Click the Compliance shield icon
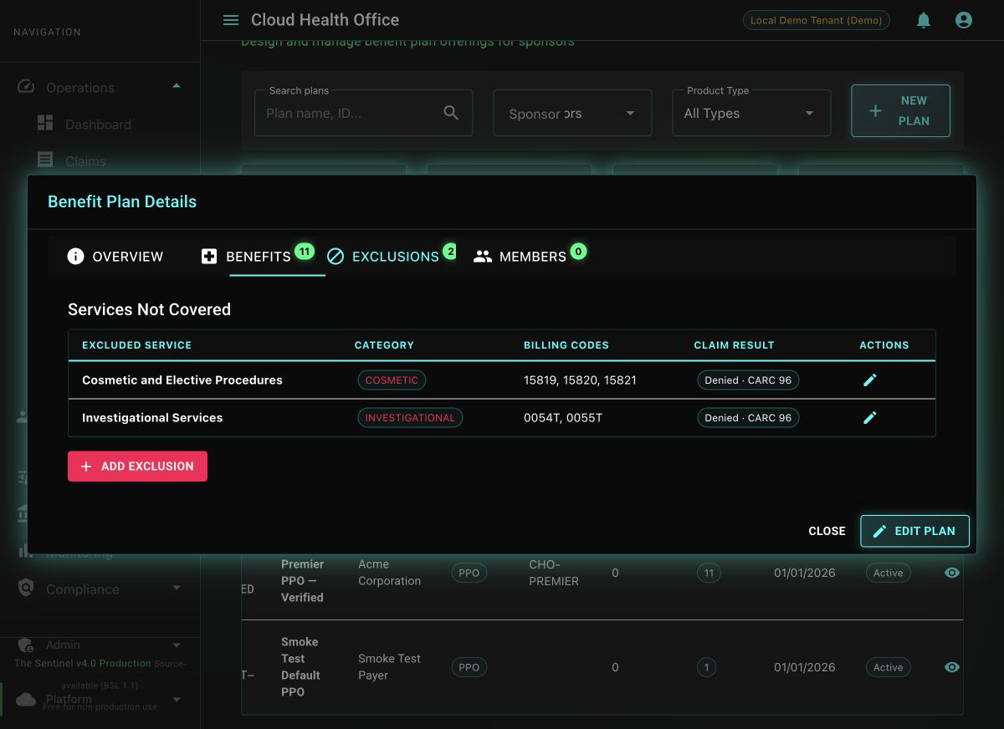This screenshot has height=729, width=1004. point(26,589)
